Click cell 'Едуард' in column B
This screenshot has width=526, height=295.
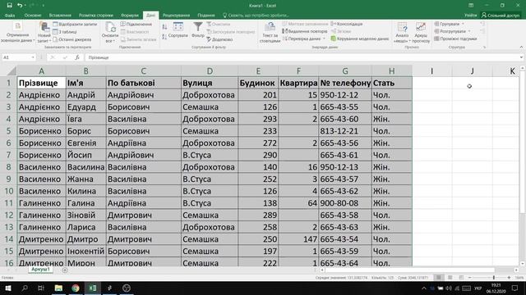pyautogui.click(x=85, y=107)
